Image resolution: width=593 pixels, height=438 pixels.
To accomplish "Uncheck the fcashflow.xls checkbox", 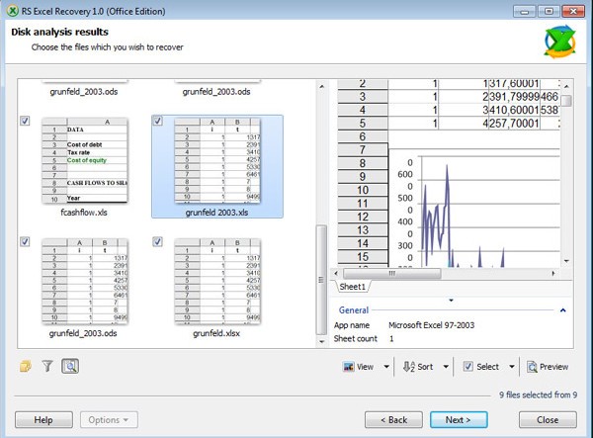I will click(x=25, y=121).
